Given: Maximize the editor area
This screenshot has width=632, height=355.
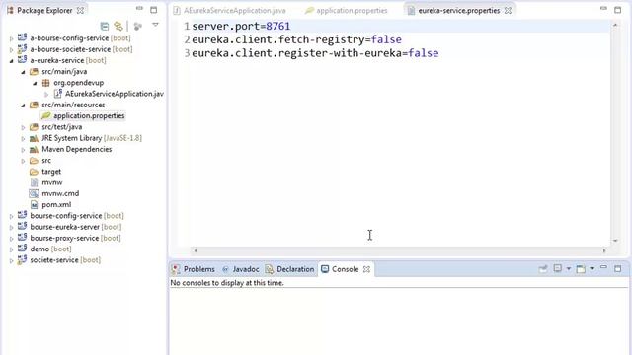Looking at the screenshot, I should point(617,10).
